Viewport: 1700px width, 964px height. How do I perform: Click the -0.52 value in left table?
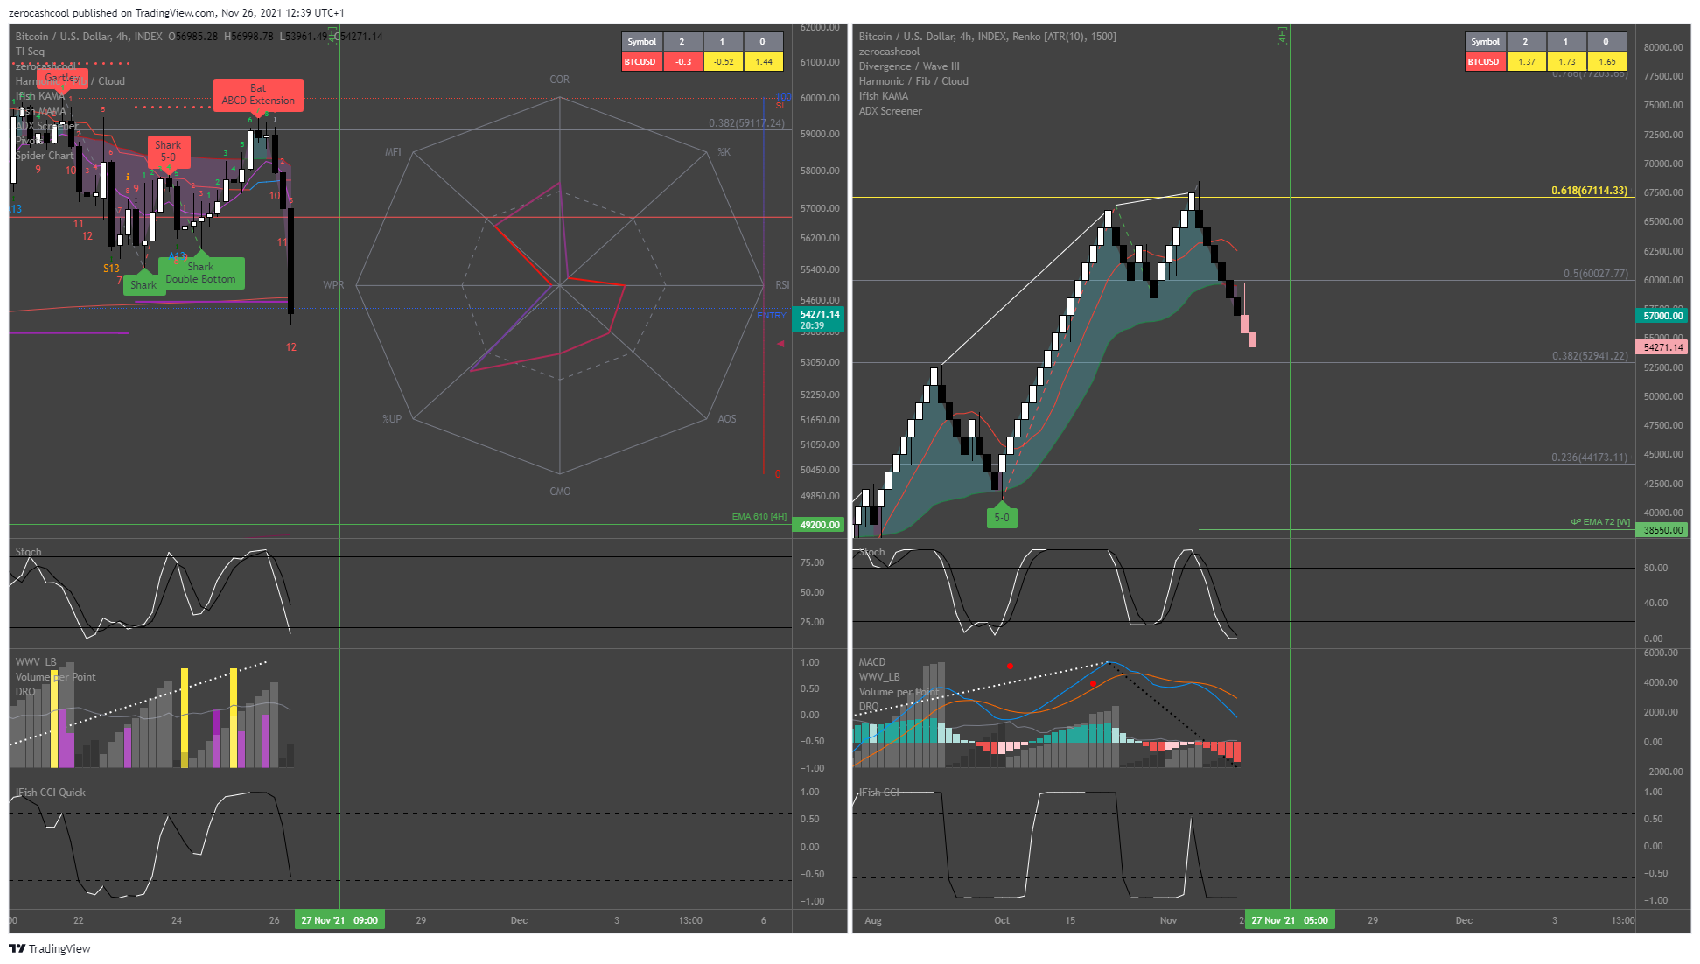click(x=724, y=62)
